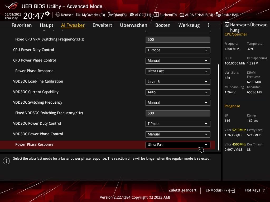Toggle Resize BAR option
This screenshot has height=202, width=270.
click(x=227, y=15)
